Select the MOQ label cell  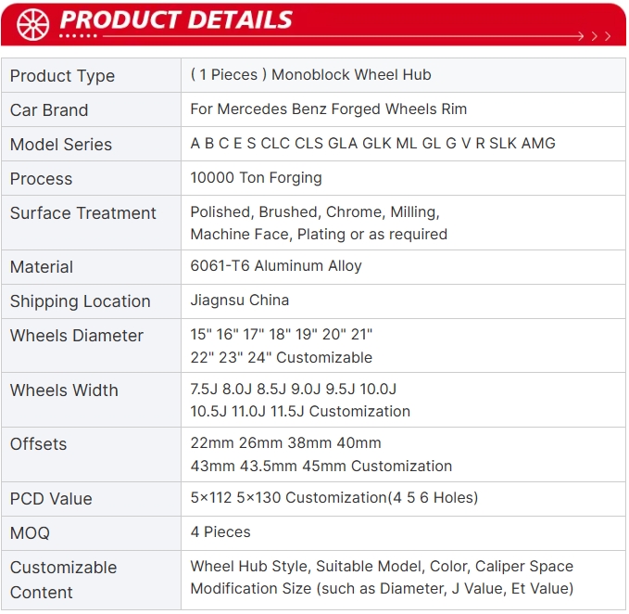[x=31, y=533]
